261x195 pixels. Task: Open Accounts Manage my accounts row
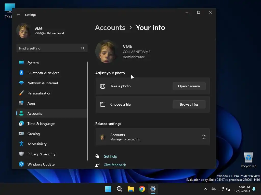tap(152, 137)
